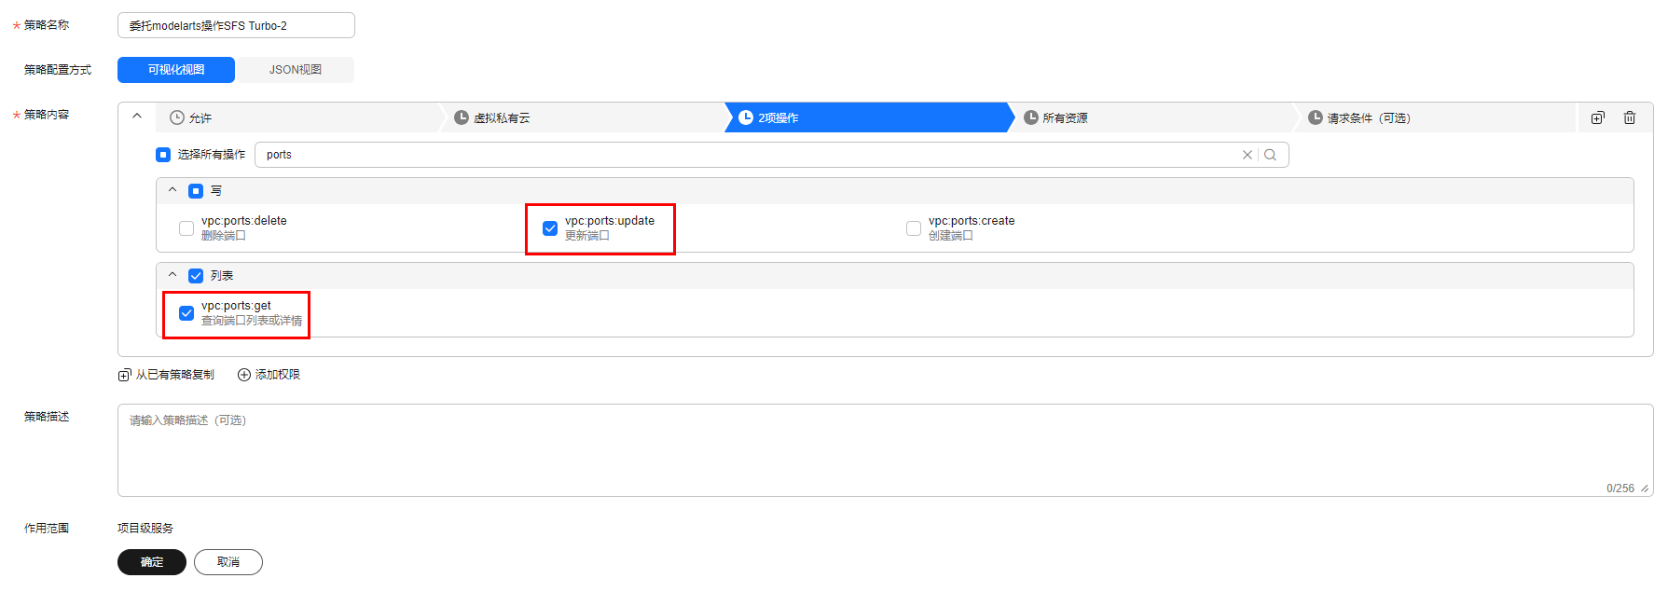This screenshot has height=592, width=1668.
Task: Focus the policy name input field
Action: pos(236,25)
